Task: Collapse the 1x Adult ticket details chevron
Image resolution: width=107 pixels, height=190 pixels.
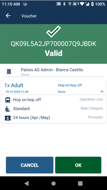Action: click(102, 92)
